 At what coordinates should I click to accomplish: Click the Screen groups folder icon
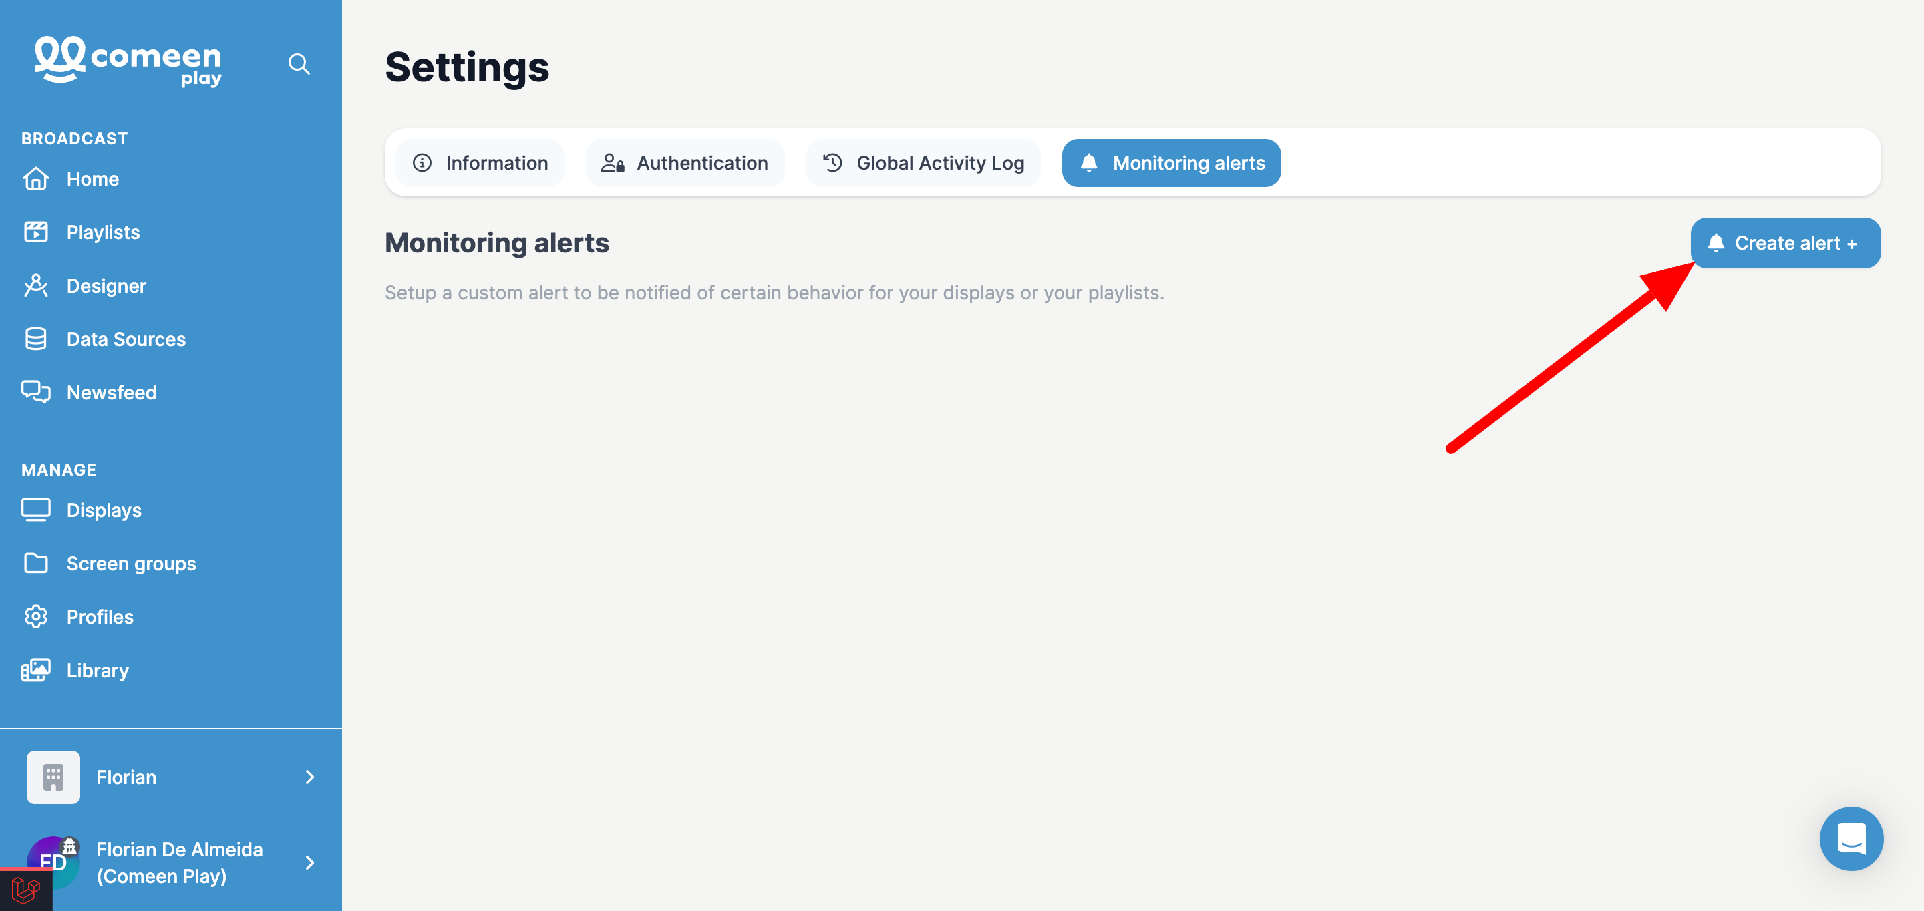pyautogui.click(x=36, y=563)
